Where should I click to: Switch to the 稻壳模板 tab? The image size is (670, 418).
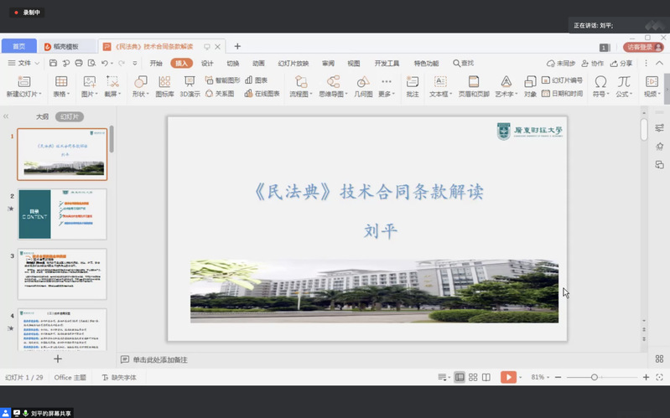pyautogui.click(x=66, y=46)
